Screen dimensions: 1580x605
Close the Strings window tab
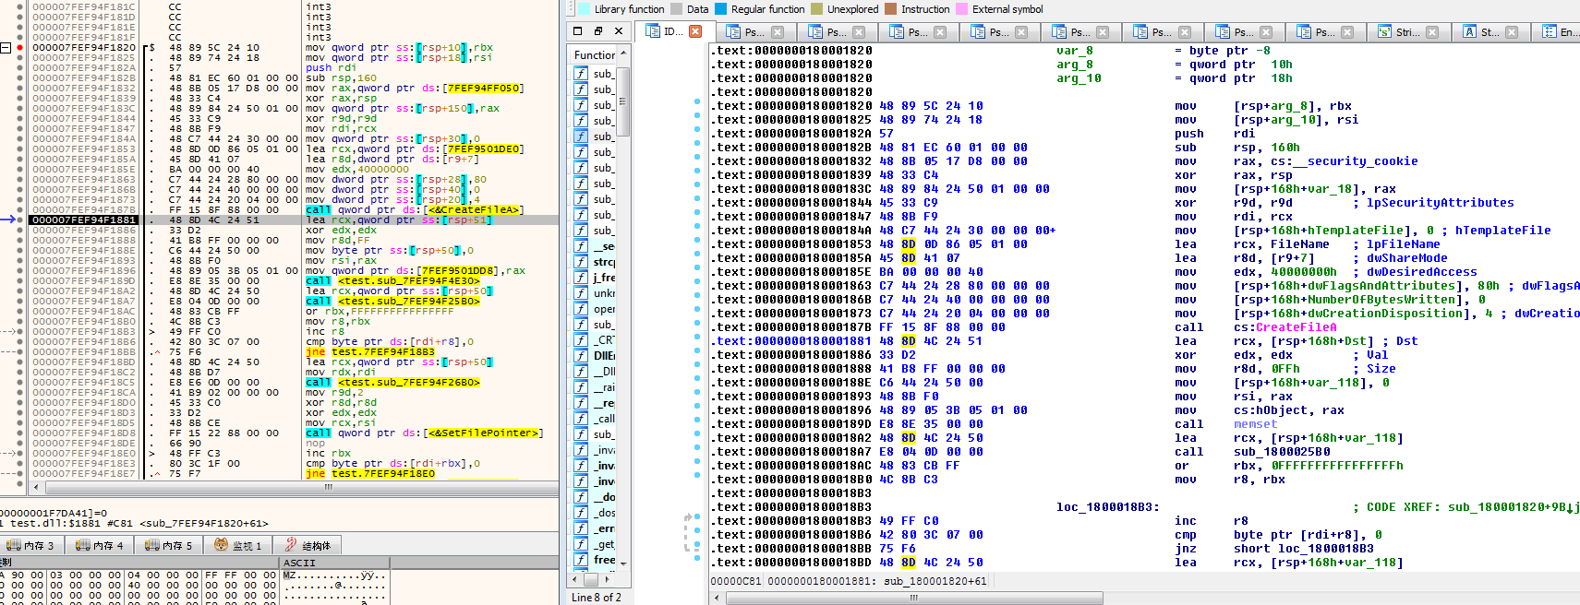(x=1431, y=32)
